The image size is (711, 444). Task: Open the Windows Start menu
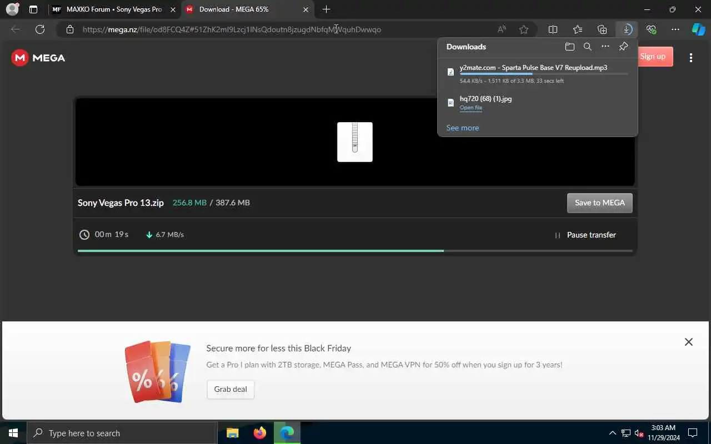coord(13,433)
